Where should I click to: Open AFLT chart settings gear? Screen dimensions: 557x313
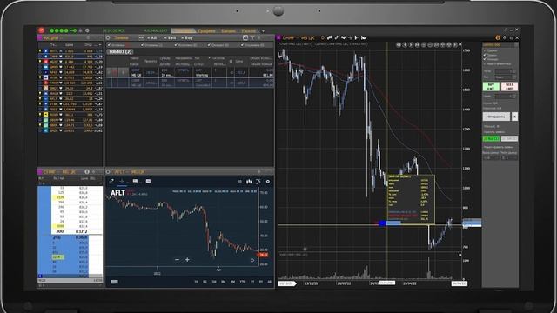pos(268,182)
